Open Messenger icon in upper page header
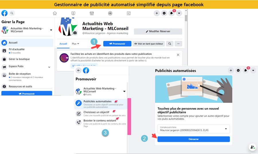Viewport: 258px width, 154px height. [164, 13]
